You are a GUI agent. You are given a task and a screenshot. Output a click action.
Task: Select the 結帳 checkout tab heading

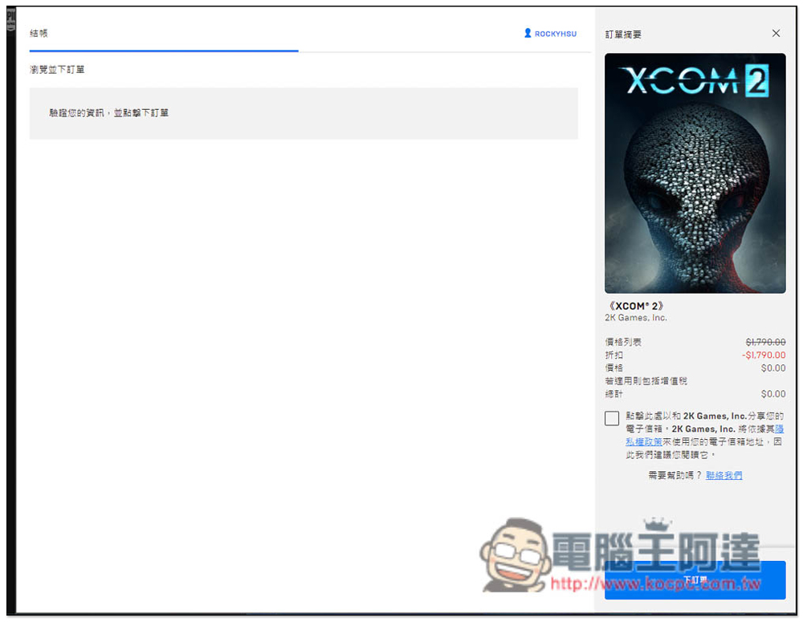point(39,33)
